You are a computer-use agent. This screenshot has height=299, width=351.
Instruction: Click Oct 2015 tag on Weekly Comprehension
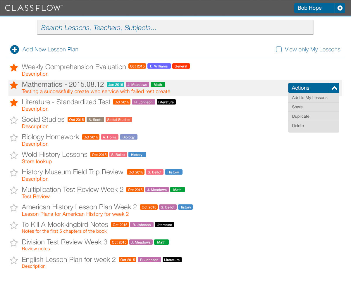137,66
